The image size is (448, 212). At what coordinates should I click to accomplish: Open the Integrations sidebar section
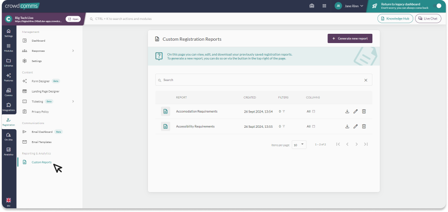8,107
